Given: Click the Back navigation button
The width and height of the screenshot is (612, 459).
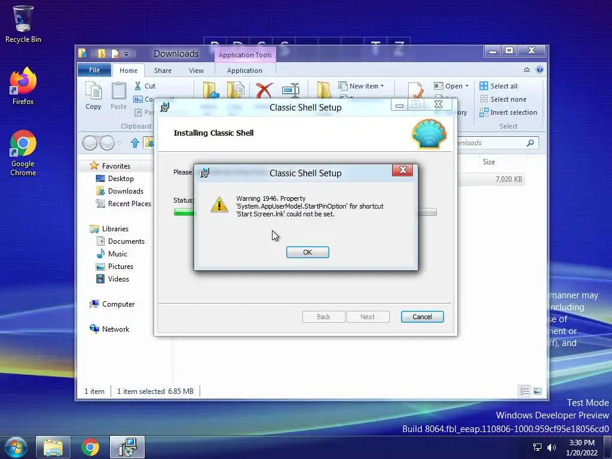Looking at the screenshot, I should pyautogui.click(x=90, y=143).
